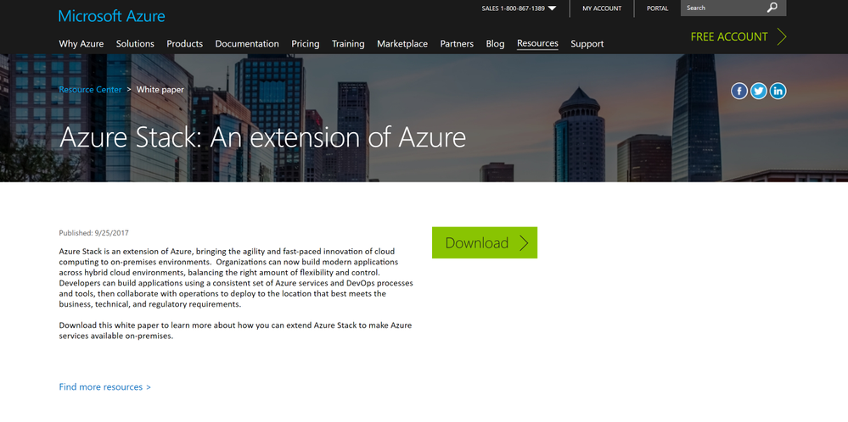Image resolution: width=848 pixels, height=422 pixels.
Task: Go to Marketplace
Action: (402, 44)
